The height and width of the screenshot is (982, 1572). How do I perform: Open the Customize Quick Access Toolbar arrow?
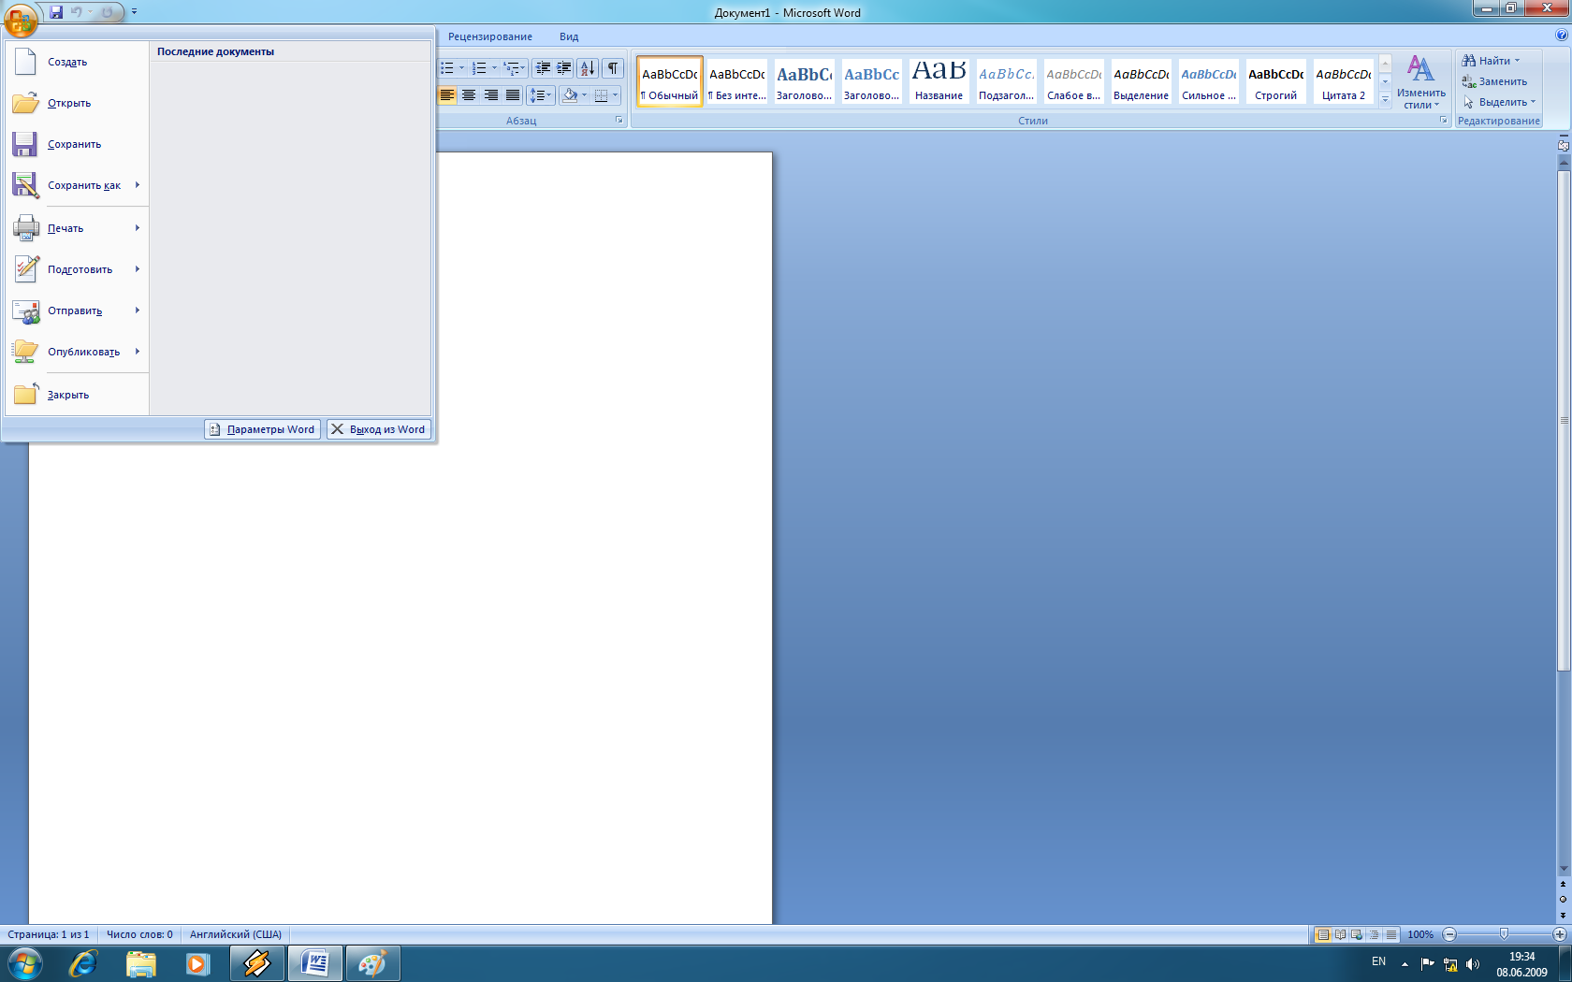(x=134, y=12)
